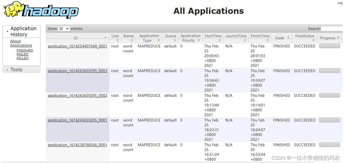This screenshot has width=344, height=163.
Task: Sort by User column sort icon
Action: click(117, 41)
